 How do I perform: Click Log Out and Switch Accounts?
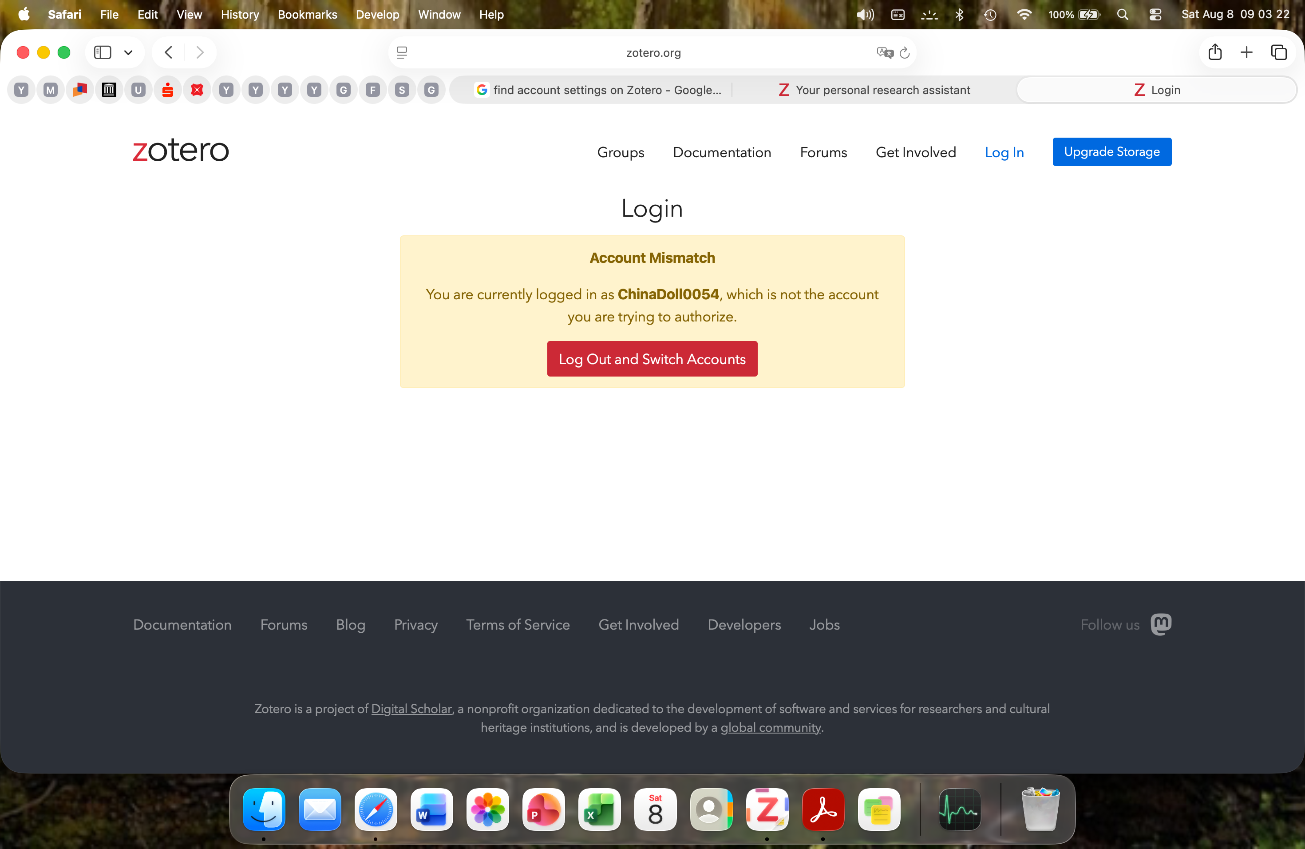652,359
